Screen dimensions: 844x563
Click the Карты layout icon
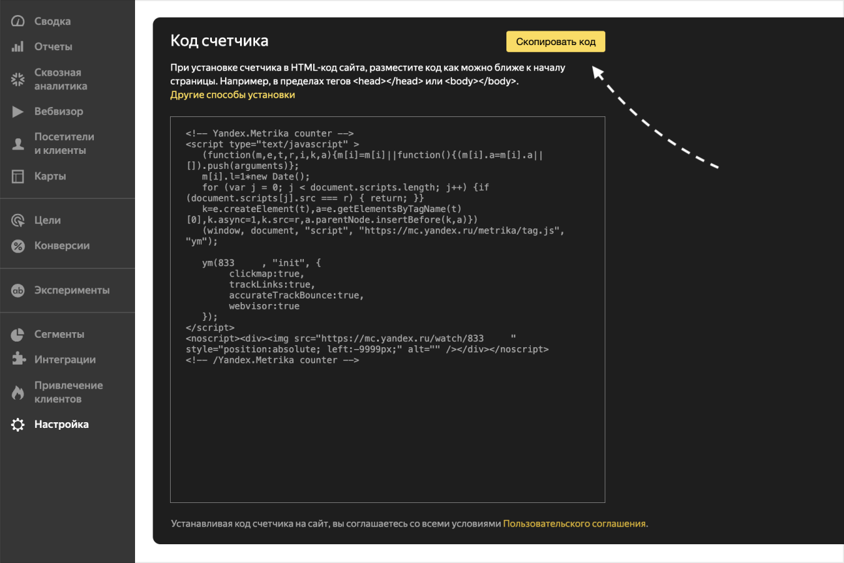coord(18,176)
